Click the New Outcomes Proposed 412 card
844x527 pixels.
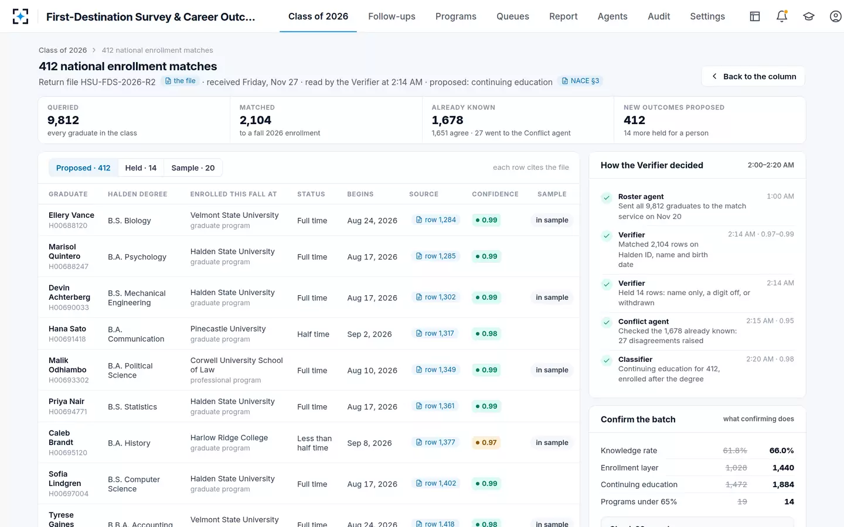(x=710, y=120)
